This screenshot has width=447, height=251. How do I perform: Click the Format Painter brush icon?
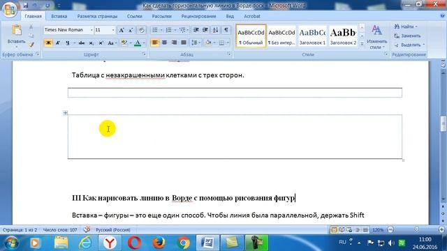pyautogui.click(x=31, y=45)
